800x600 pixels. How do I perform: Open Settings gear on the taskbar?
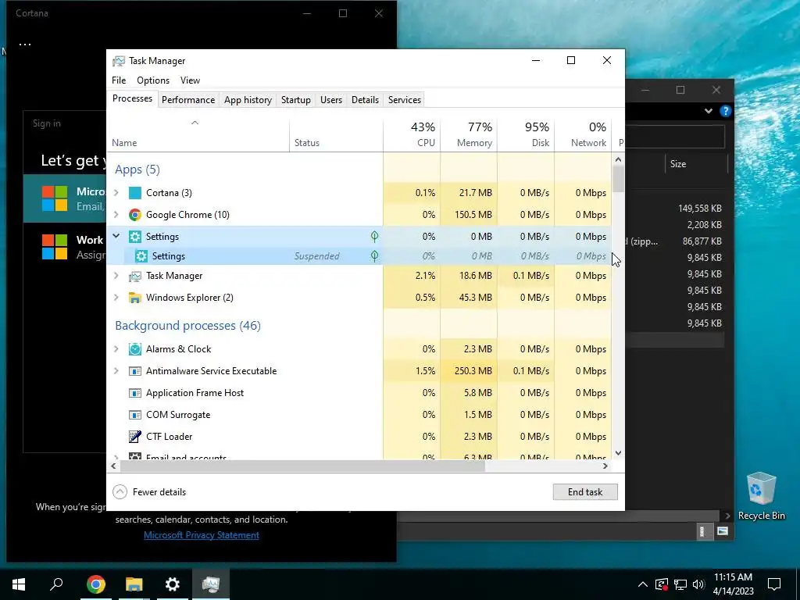tap(173, 584)
